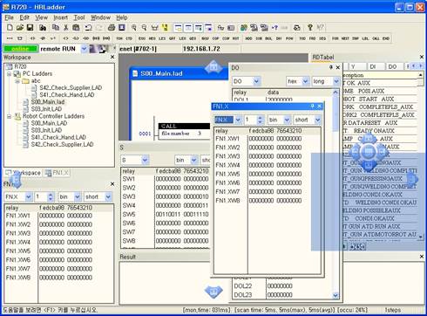This screenshot has height=316, width=427.
Task: Zoom in with magnifier plus icon
Action: [x=134, y=28]
